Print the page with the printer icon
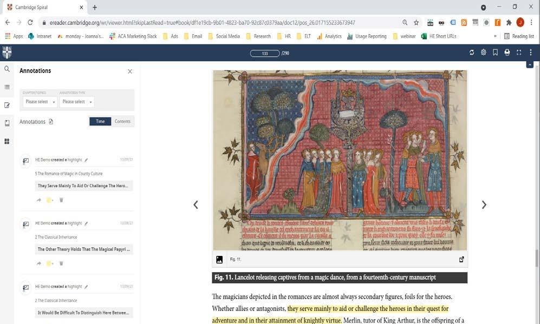This screenshot has height=324, width=540. [507, 52]
